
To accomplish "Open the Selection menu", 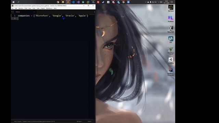I will pyautogui.click(x=21, y=8).
